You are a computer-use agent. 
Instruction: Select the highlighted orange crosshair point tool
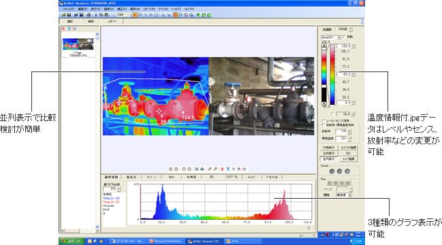coord(135,15)
